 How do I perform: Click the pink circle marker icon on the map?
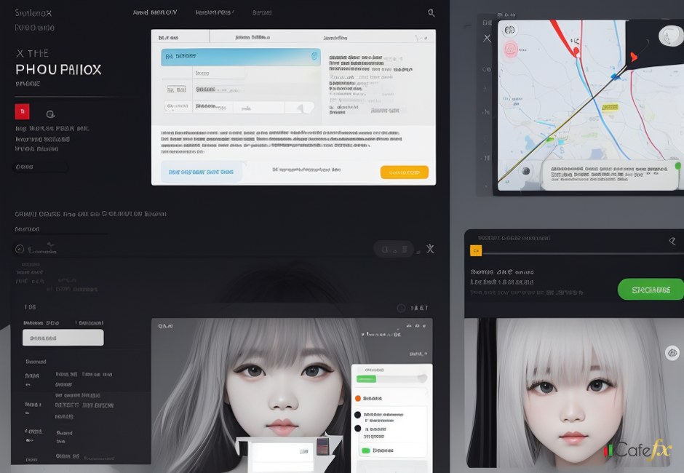pos(510,49)
